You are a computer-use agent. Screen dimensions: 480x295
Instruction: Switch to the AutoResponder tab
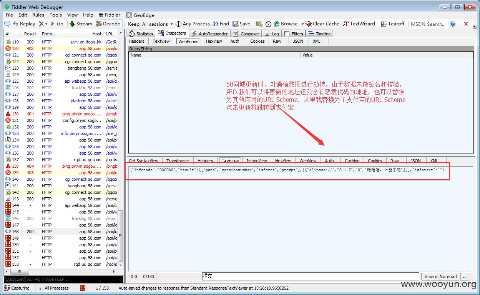pos(210,34)
